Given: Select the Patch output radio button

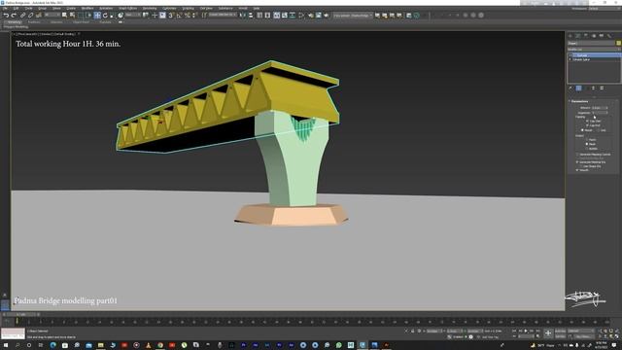Looking at the screenshot, I should 587,139.
